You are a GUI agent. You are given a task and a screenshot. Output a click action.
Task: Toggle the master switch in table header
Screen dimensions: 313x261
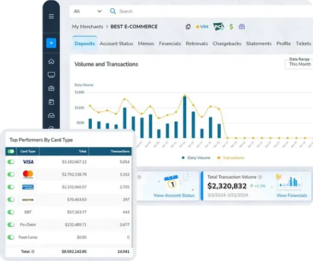click(11, 151)
